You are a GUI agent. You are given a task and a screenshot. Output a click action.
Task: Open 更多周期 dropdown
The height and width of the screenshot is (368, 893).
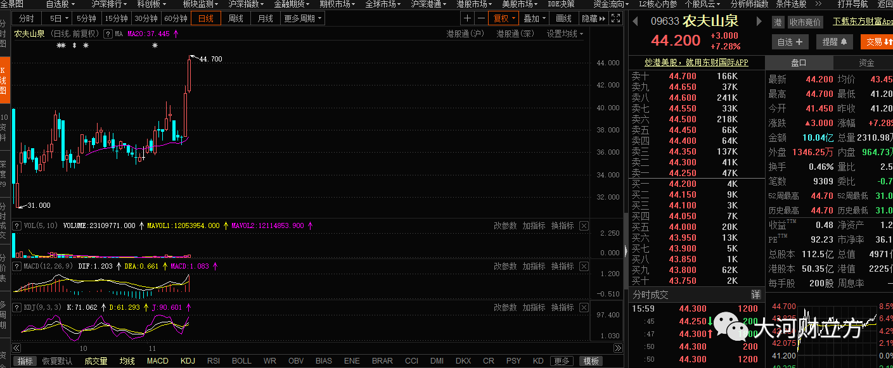pyautogui.click(x=302, y=18)
